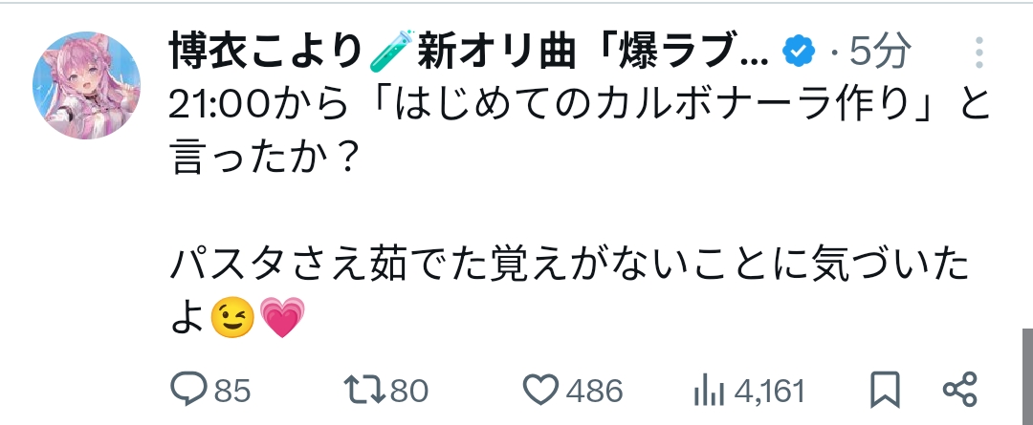This screenshot has width=1033, height=425.
Task: Open the reply speech bubble icon
Action: pyautogui.click(x=189, y=390)
